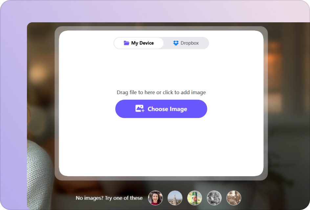Image resolution: width=310 pixels, height=210 pixels.
Task: Try the sepia vintage sample photo
Action: coord(234,198)
